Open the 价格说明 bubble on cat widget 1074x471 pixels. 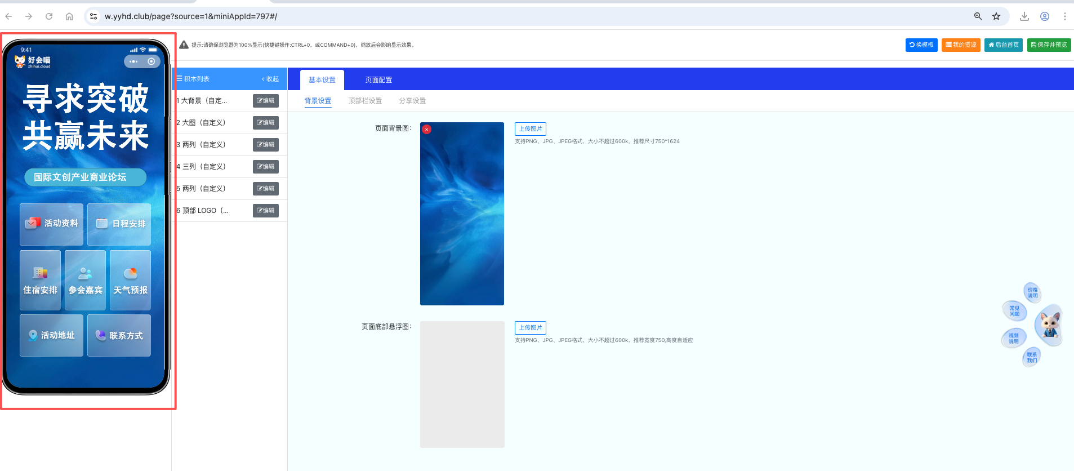click(x=1032, y=292)
